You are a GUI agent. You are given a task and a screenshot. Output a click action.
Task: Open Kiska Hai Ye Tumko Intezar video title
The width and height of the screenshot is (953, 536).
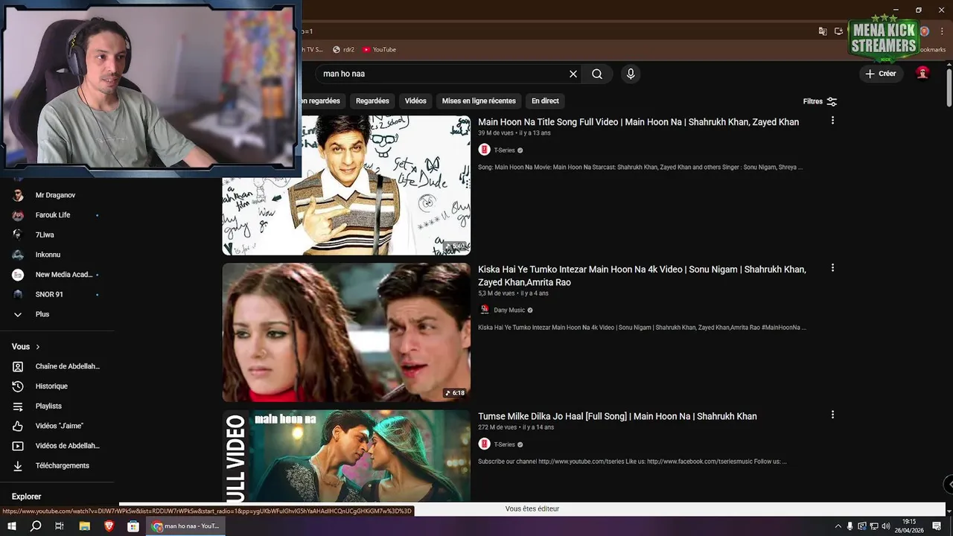642,276
